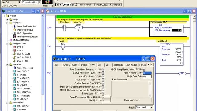This screenshot has width=197, height=111.
Task: Select the Bit instruction tab
Action: 73,5
